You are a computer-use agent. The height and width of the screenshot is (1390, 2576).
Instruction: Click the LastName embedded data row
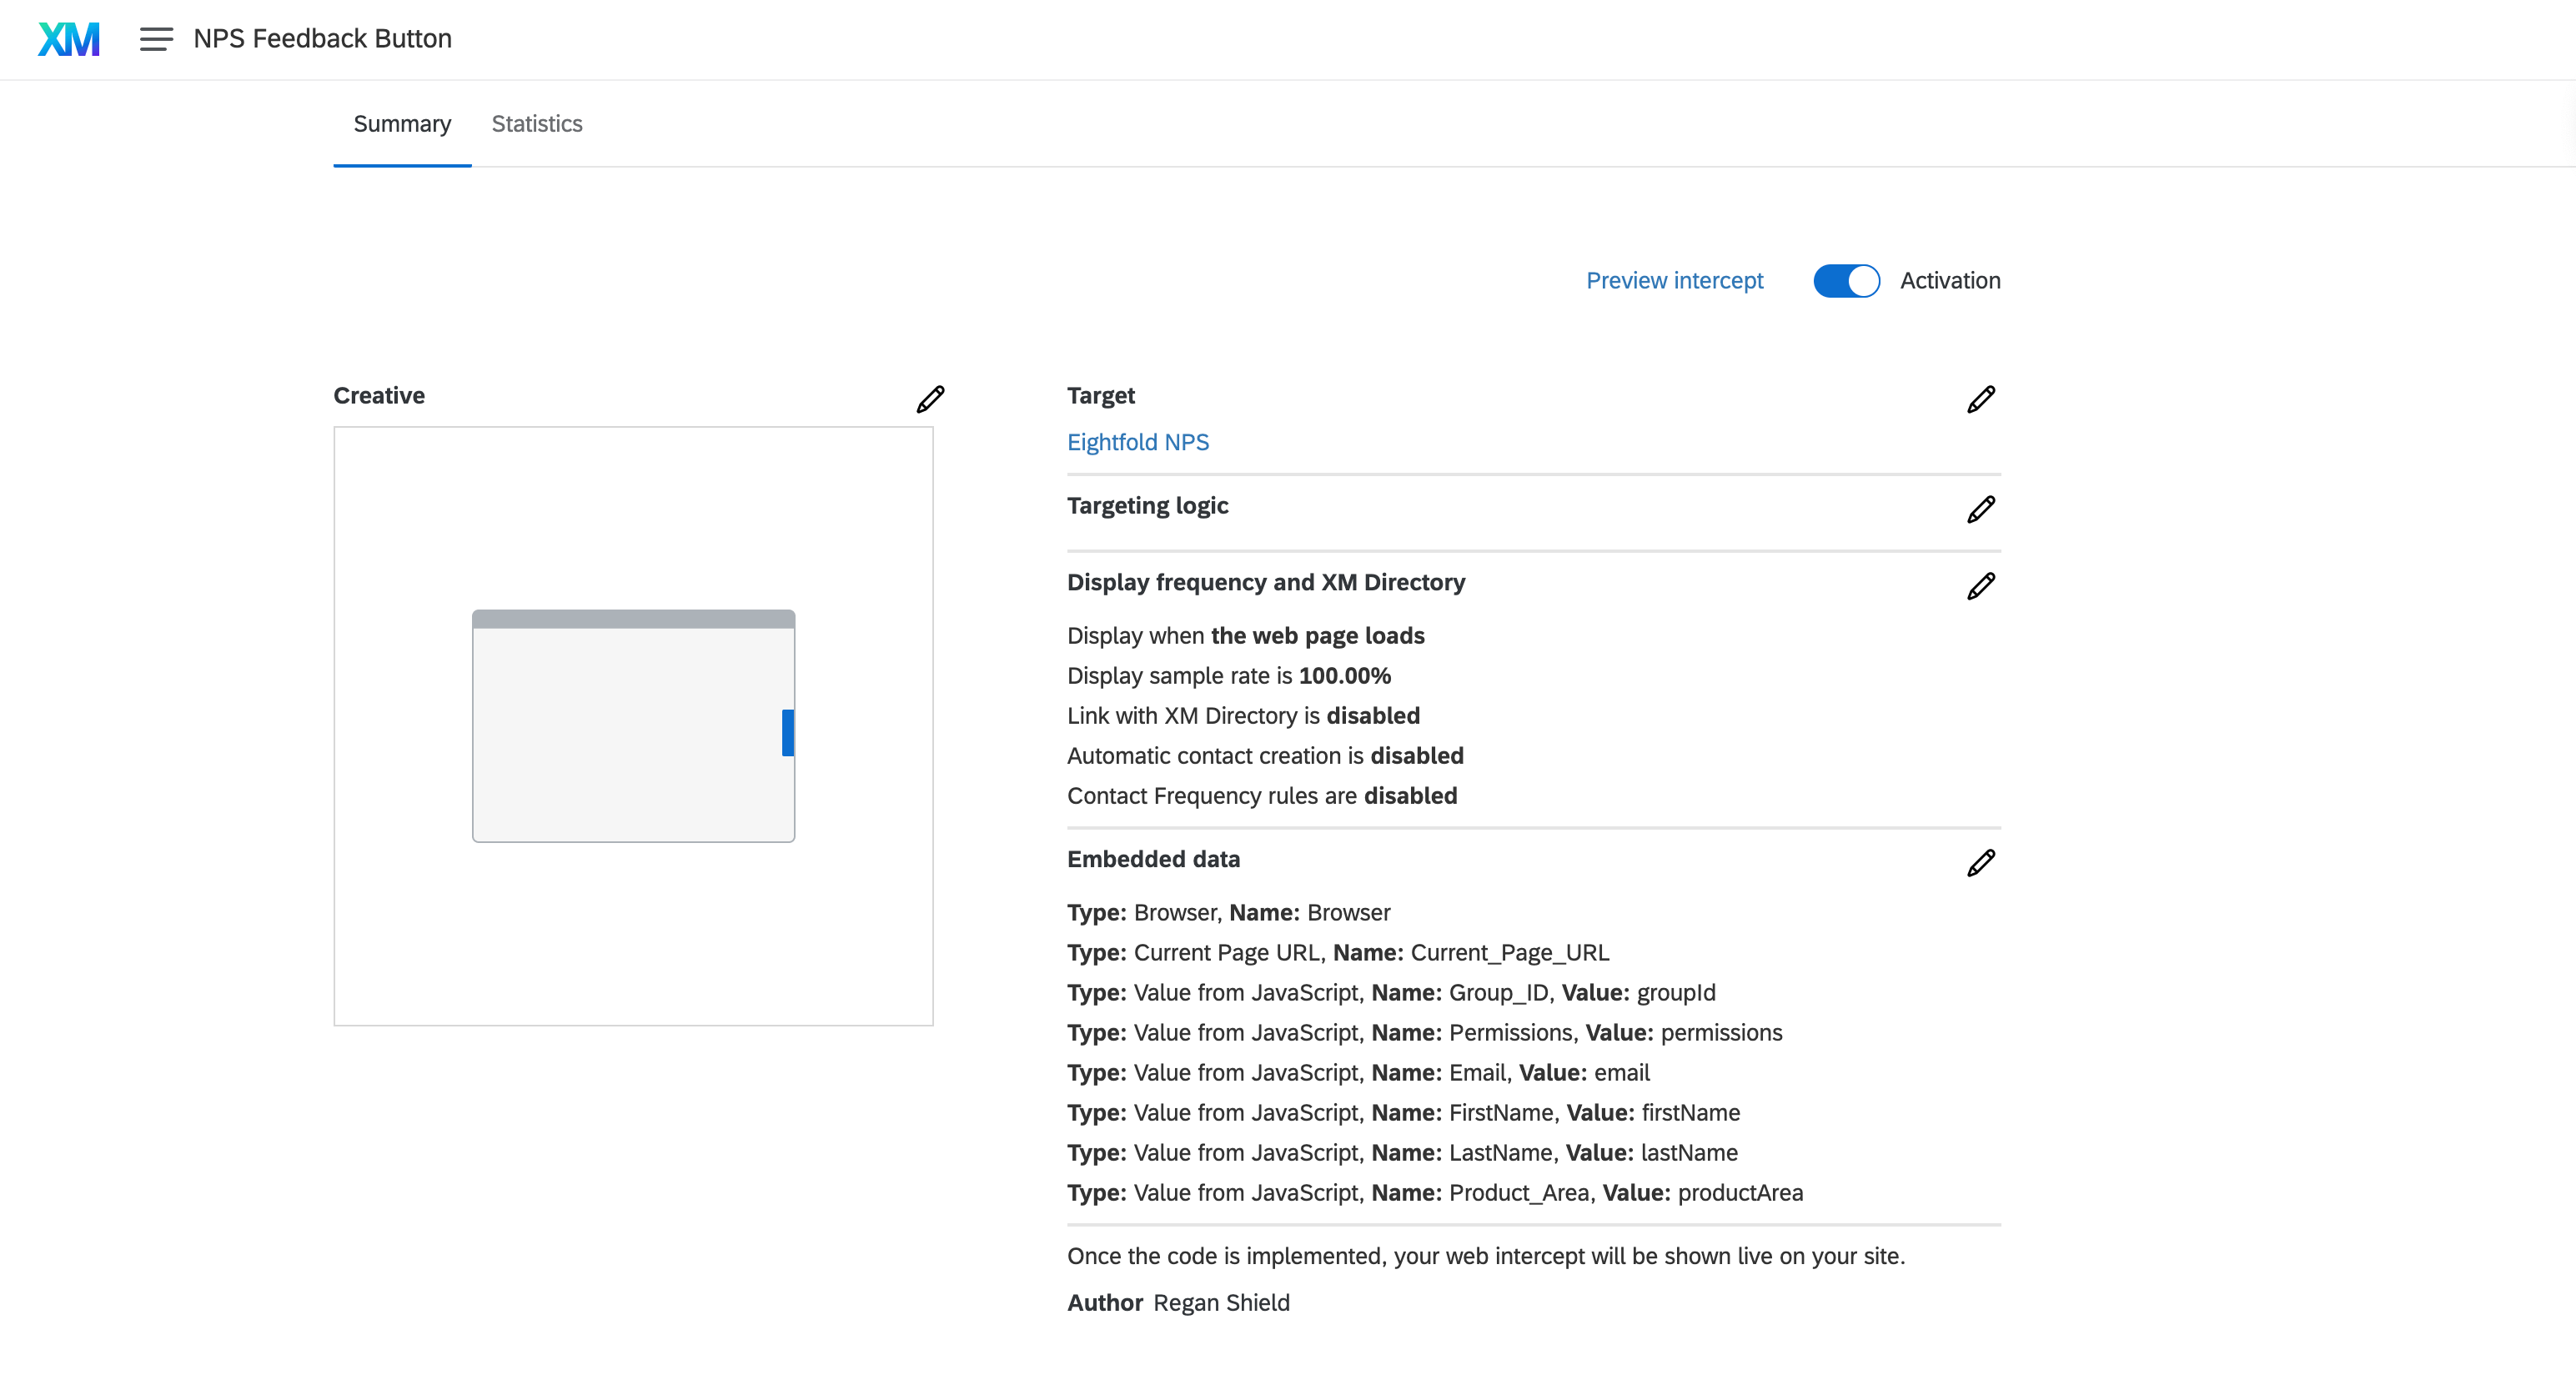[x=1402, y=1153]
